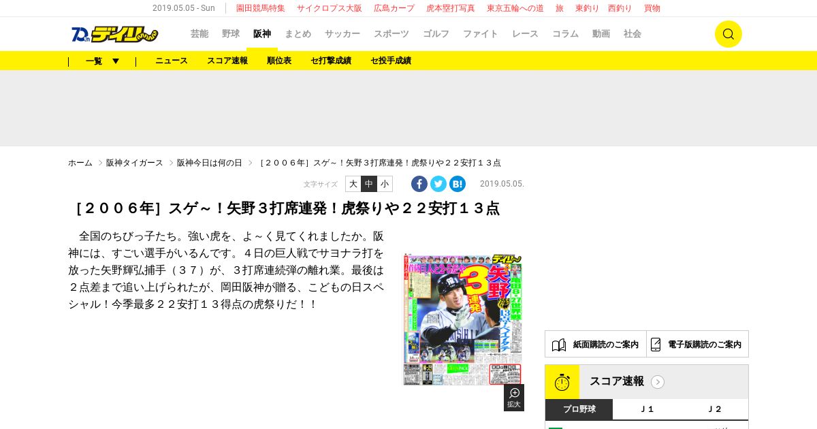Click arrow circle next to スコア速報

pos(658,382)
